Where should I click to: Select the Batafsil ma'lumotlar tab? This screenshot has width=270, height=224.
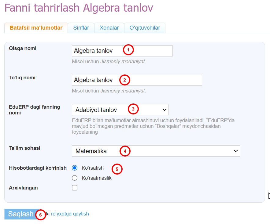click(x=36, y=28)
